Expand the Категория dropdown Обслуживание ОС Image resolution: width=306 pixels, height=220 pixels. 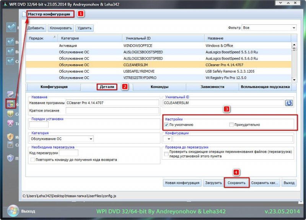click(x=61, y=139)
